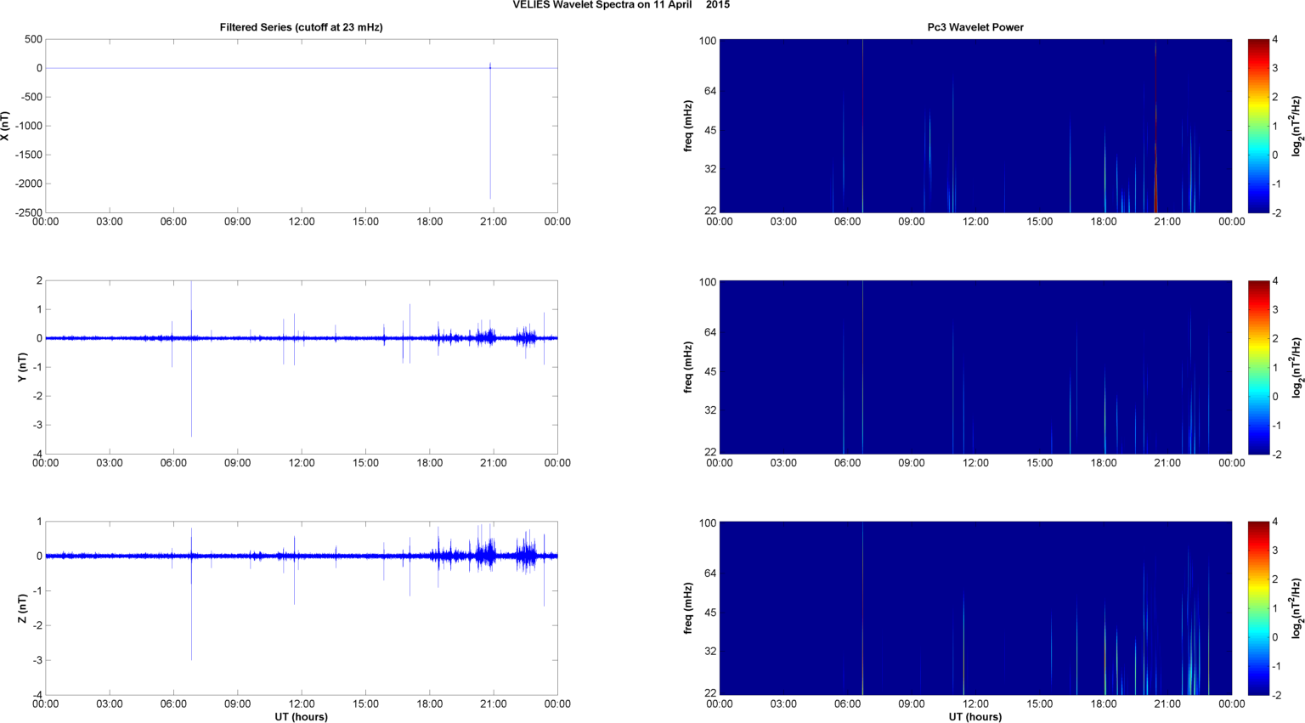Click the red streak in top wavelet plot
Screen dimensions: 1305x723
(1155, 127)
